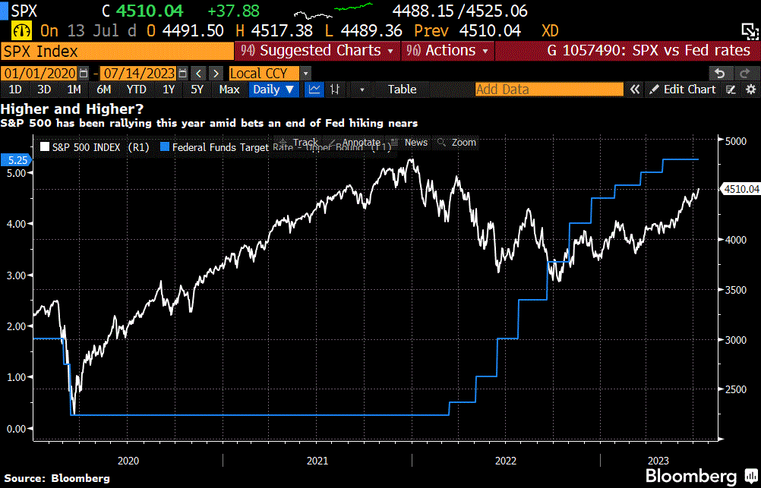Click the annotation pencil-square icon
Screen dimensions: 761x488
click(x=731, y=90)
